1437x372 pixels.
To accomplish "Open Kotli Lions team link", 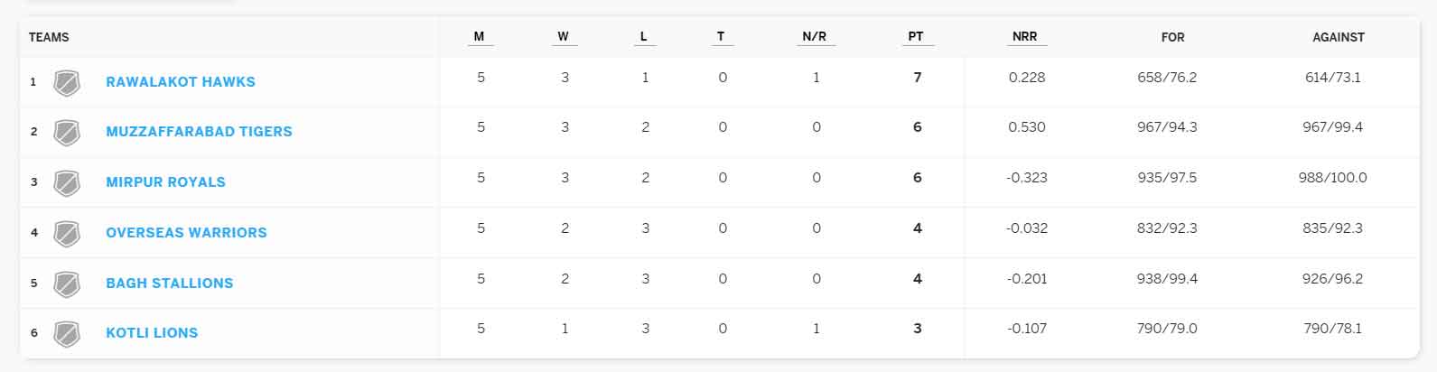I will pyautogui.click(x=152, y=333).
